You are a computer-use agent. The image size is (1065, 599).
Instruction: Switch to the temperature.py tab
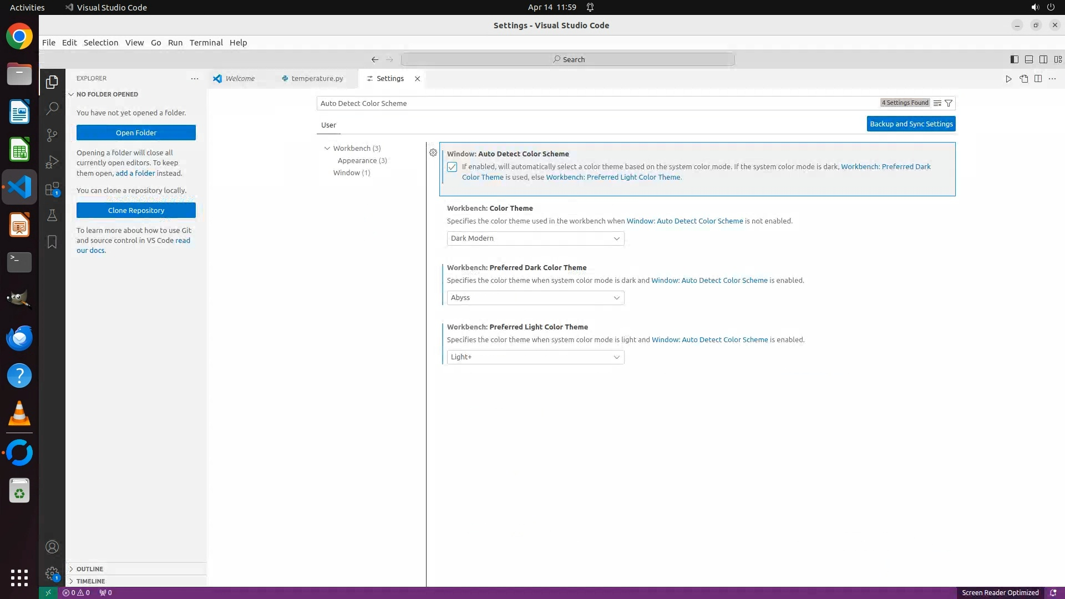pos(317,79)
